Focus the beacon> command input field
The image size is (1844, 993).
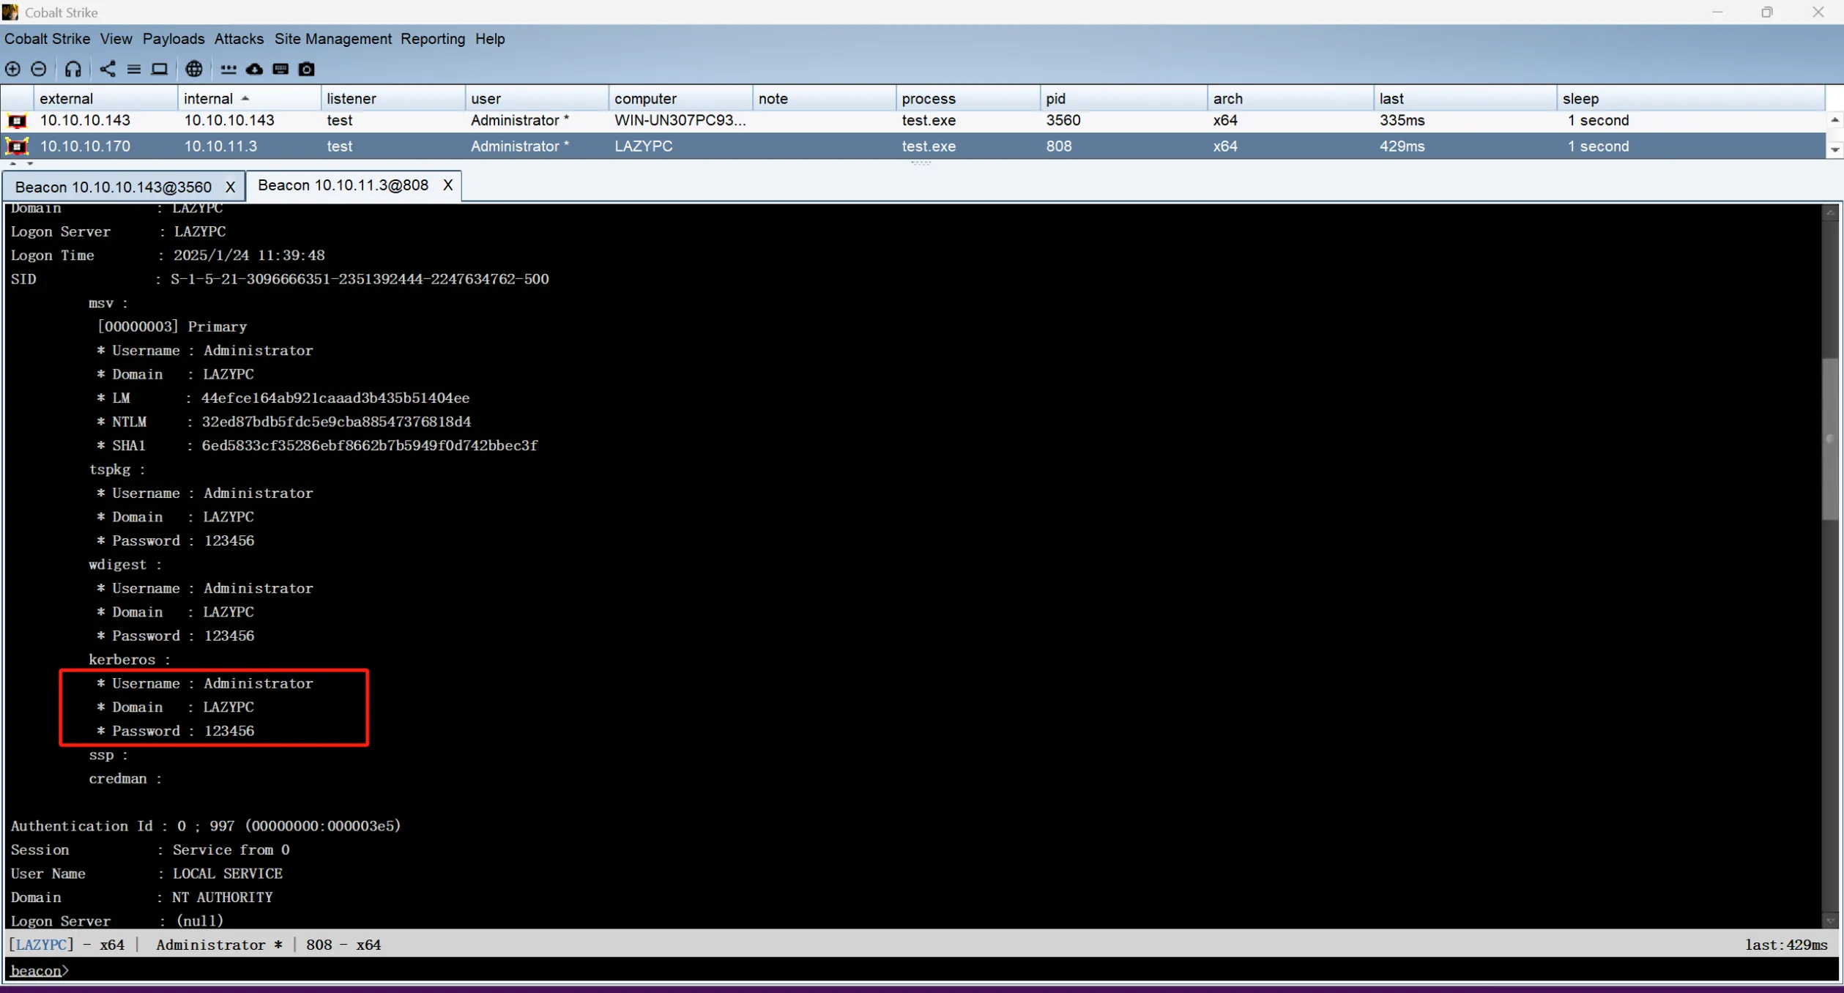tap(921, 970)
